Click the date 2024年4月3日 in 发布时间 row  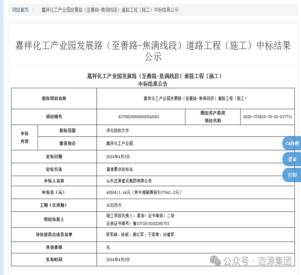pos(118,260)
